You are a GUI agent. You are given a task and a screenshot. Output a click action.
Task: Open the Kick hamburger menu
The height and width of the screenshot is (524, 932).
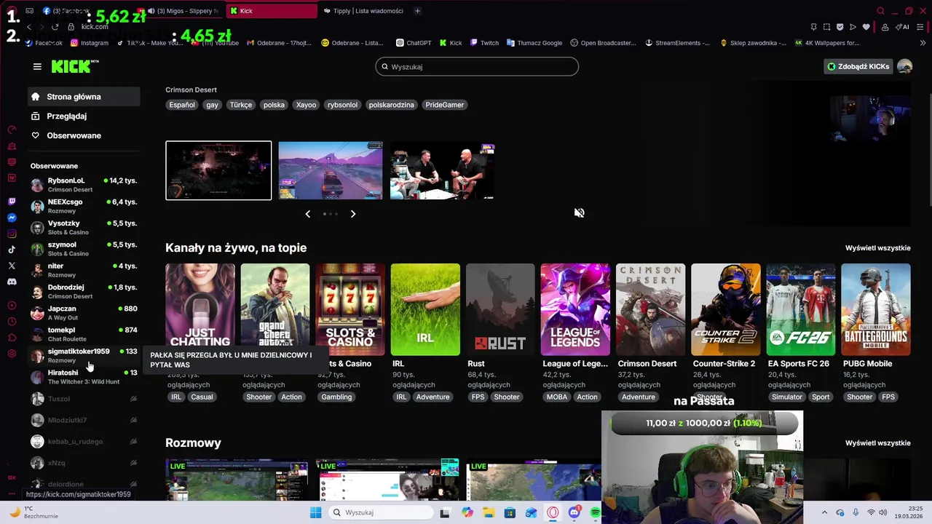point(37,66)
